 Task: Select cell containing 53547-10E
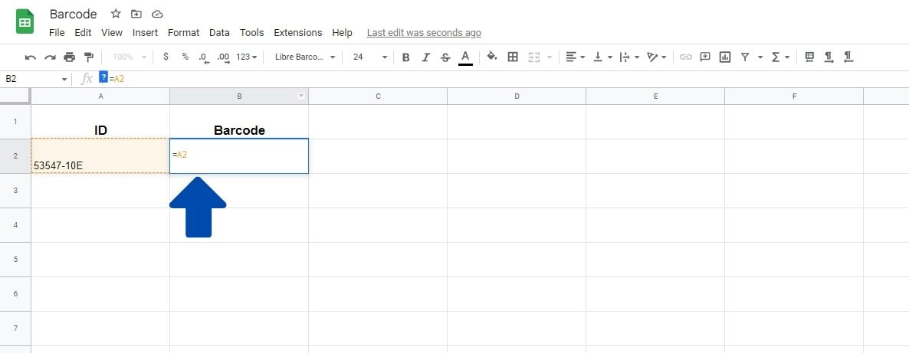tap(100, 156)
